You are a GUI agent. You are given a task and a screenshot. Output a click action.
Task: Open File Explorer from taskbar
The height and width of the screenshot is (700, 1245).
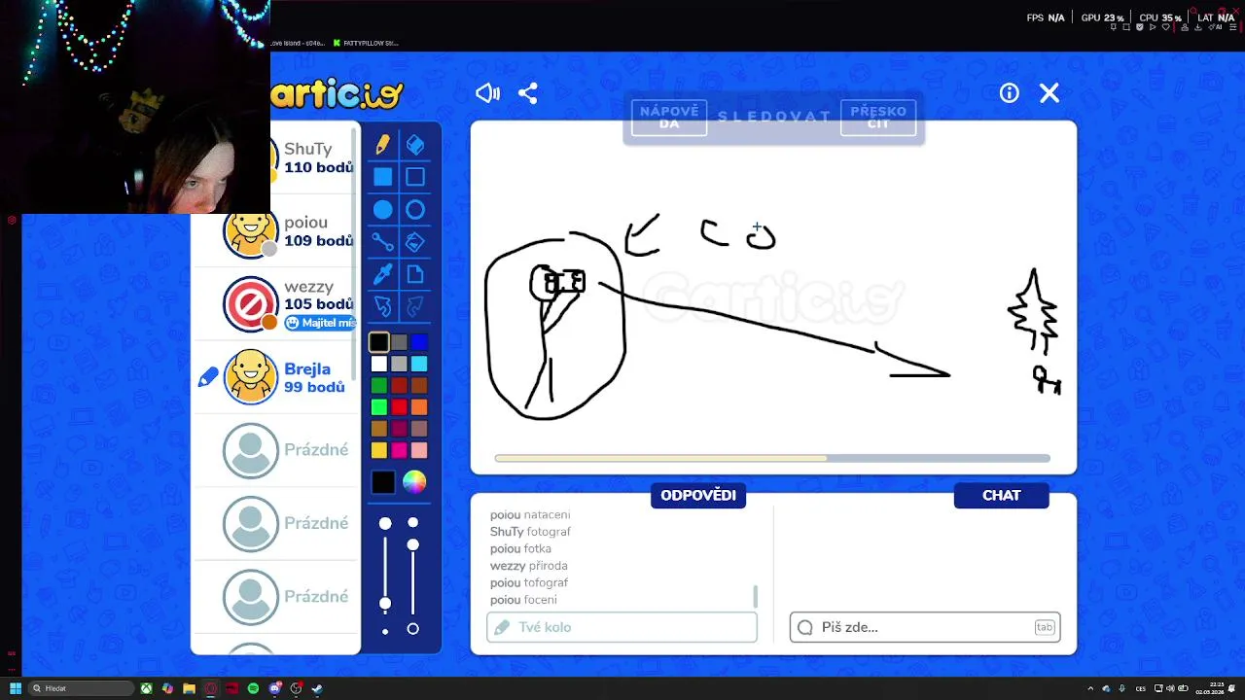click(189, 688)
